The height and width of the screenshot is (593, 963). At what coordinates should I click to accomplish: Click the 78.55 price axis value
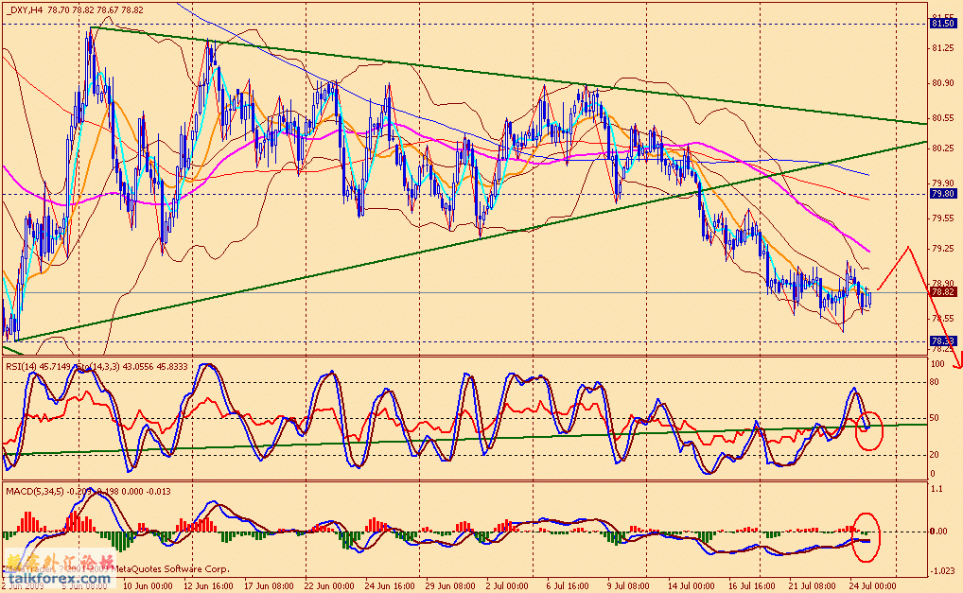coord(943,318)
